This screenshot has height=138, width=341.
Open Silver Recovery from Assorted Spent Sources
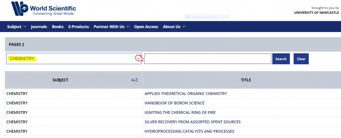[x=192, y=122]
